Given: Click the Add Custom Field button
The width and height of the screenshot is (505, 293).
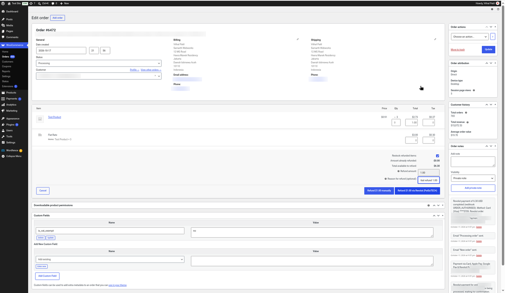Looking at the screenshot, I should 47,276.
